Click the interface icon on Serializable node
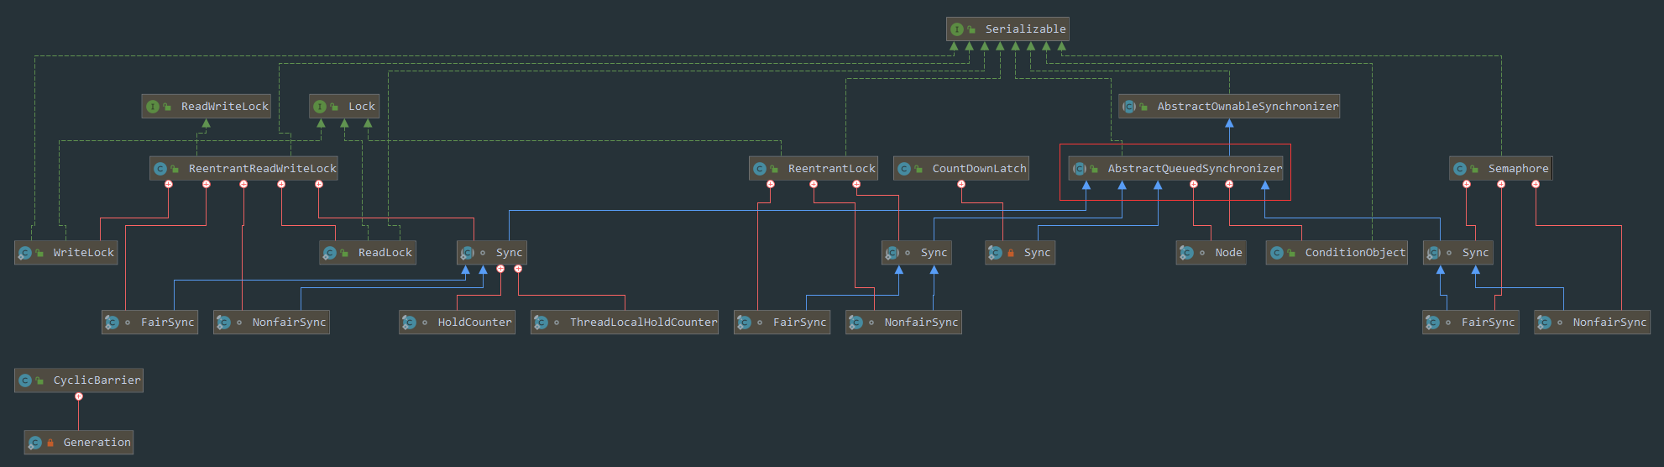The width and height of the screenshot is (1664, 467). (x=956, y=29)
